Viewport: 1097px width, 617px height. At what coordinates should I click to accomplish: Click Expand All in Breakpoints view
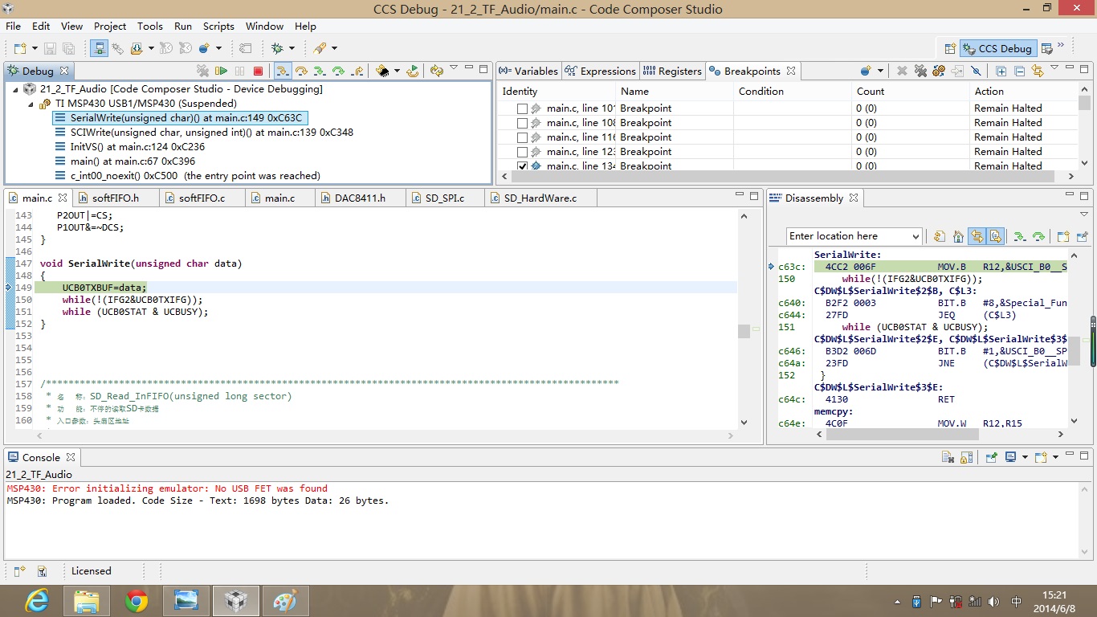(x=1001, y=71)
